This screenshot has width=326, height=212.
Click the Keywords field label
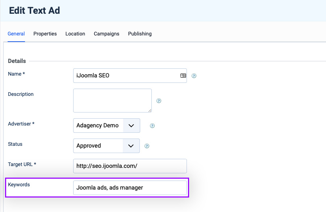coord(19,185)
